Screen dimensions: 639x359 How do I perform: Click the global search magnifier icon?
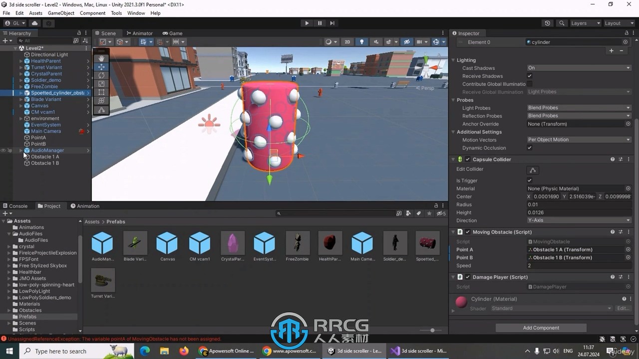click(x=562, y=23)
